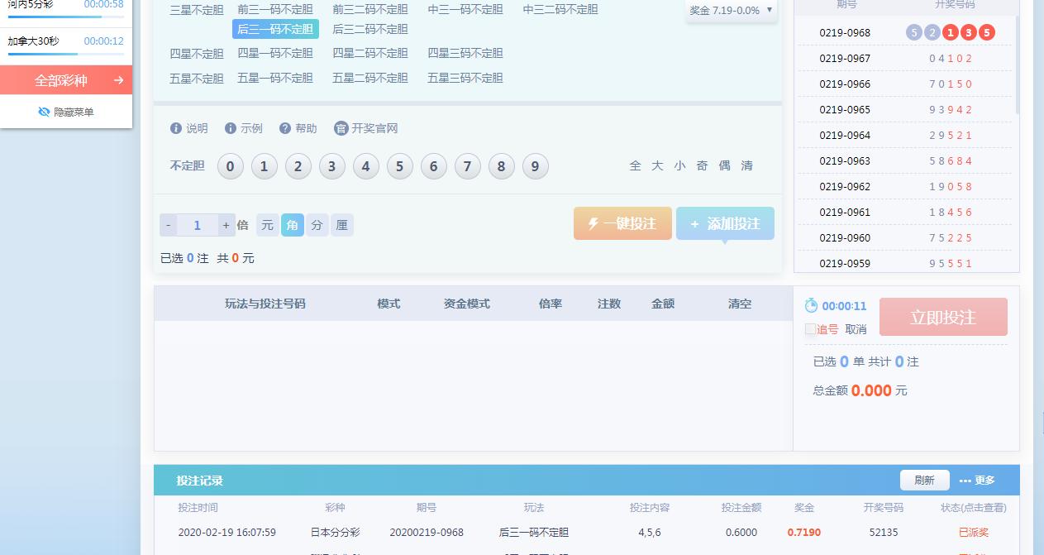Choose 角 currency unit
The height and width of the screenshot is (555, 1044).
pyautogui.click(x=293, y=225)
